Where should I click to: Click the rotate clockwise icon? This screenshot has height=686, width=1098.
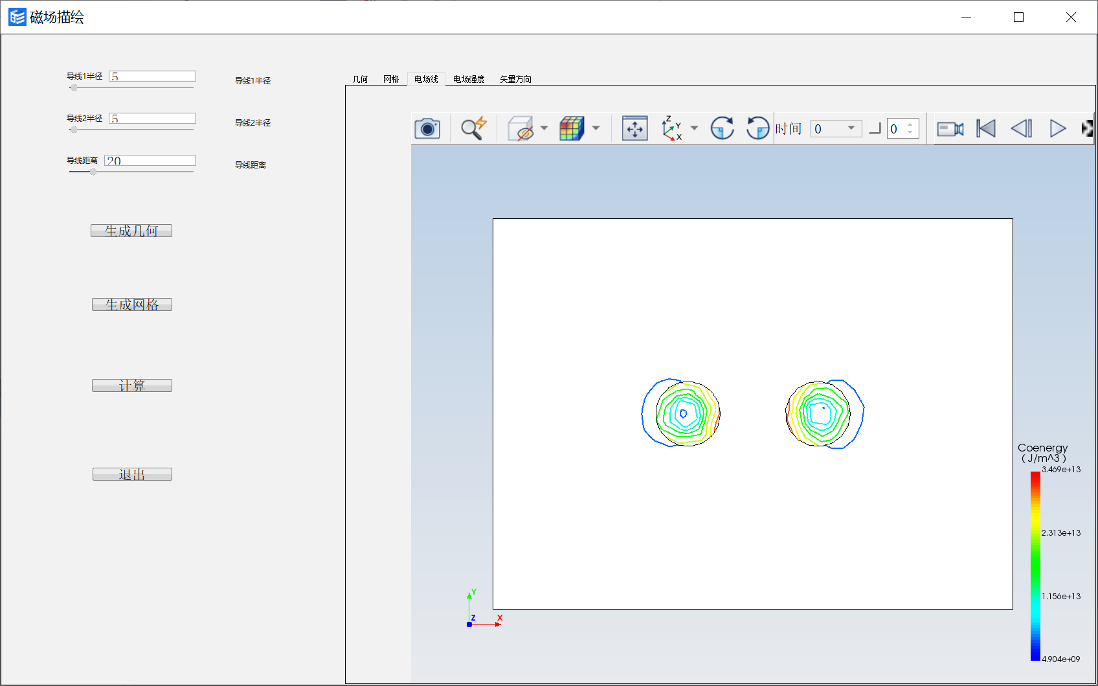click(722, 128)
